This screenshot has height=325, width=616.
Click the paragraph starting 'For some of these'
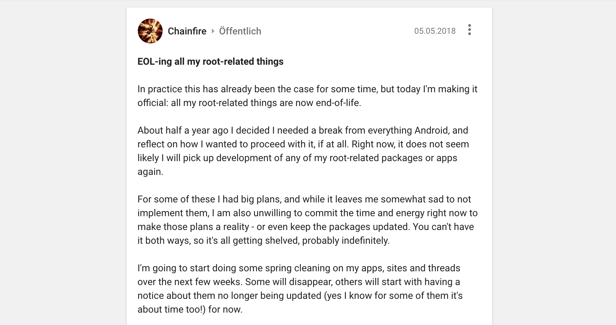(x=307, y=220)
